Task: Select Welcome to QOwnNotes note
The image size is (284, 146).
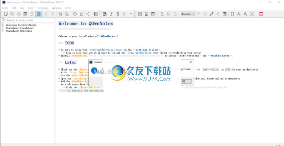Action: point(21,25)
